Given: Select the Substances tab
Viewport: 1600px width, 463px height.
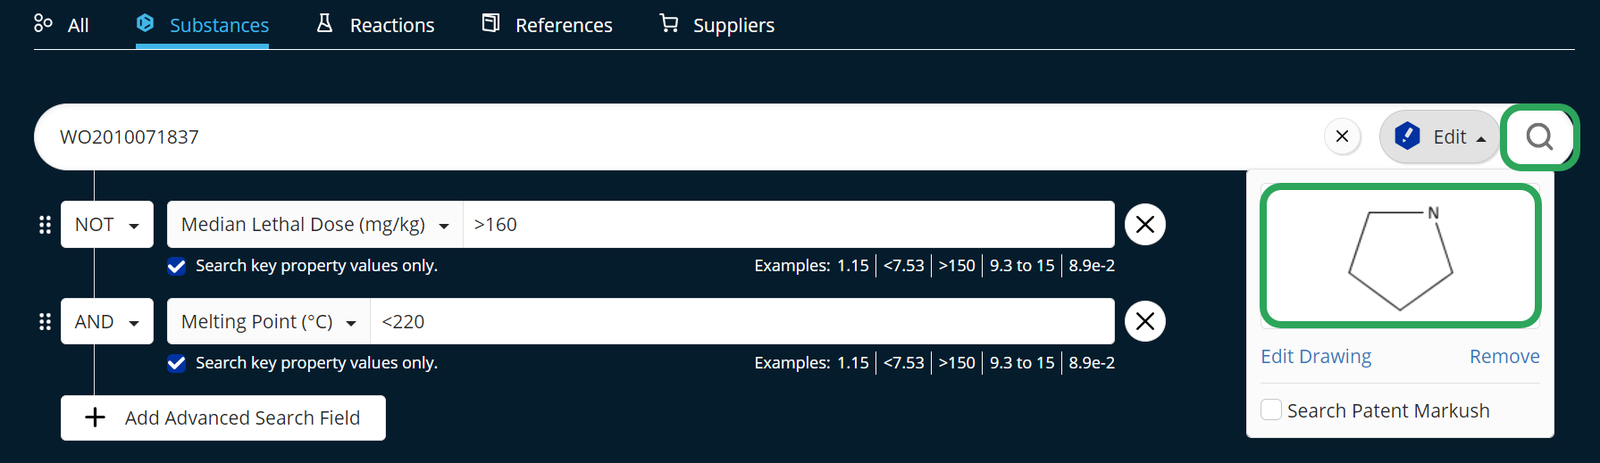Looking at the screenshot, I should tap(203, 25).
